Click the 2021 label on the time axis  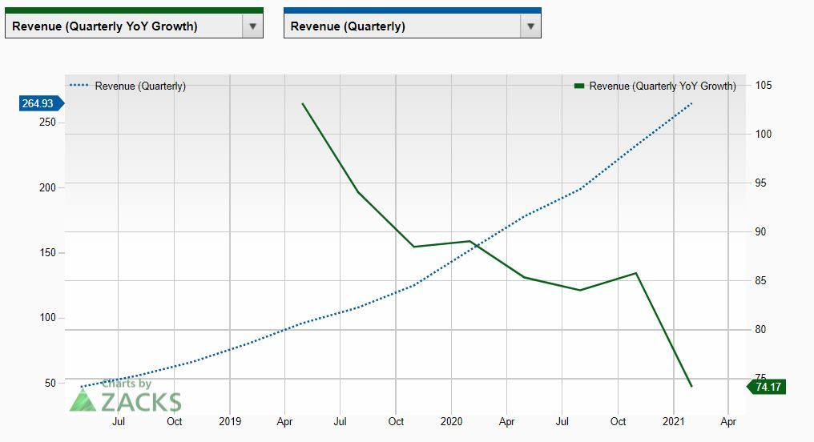pos(673,421)
